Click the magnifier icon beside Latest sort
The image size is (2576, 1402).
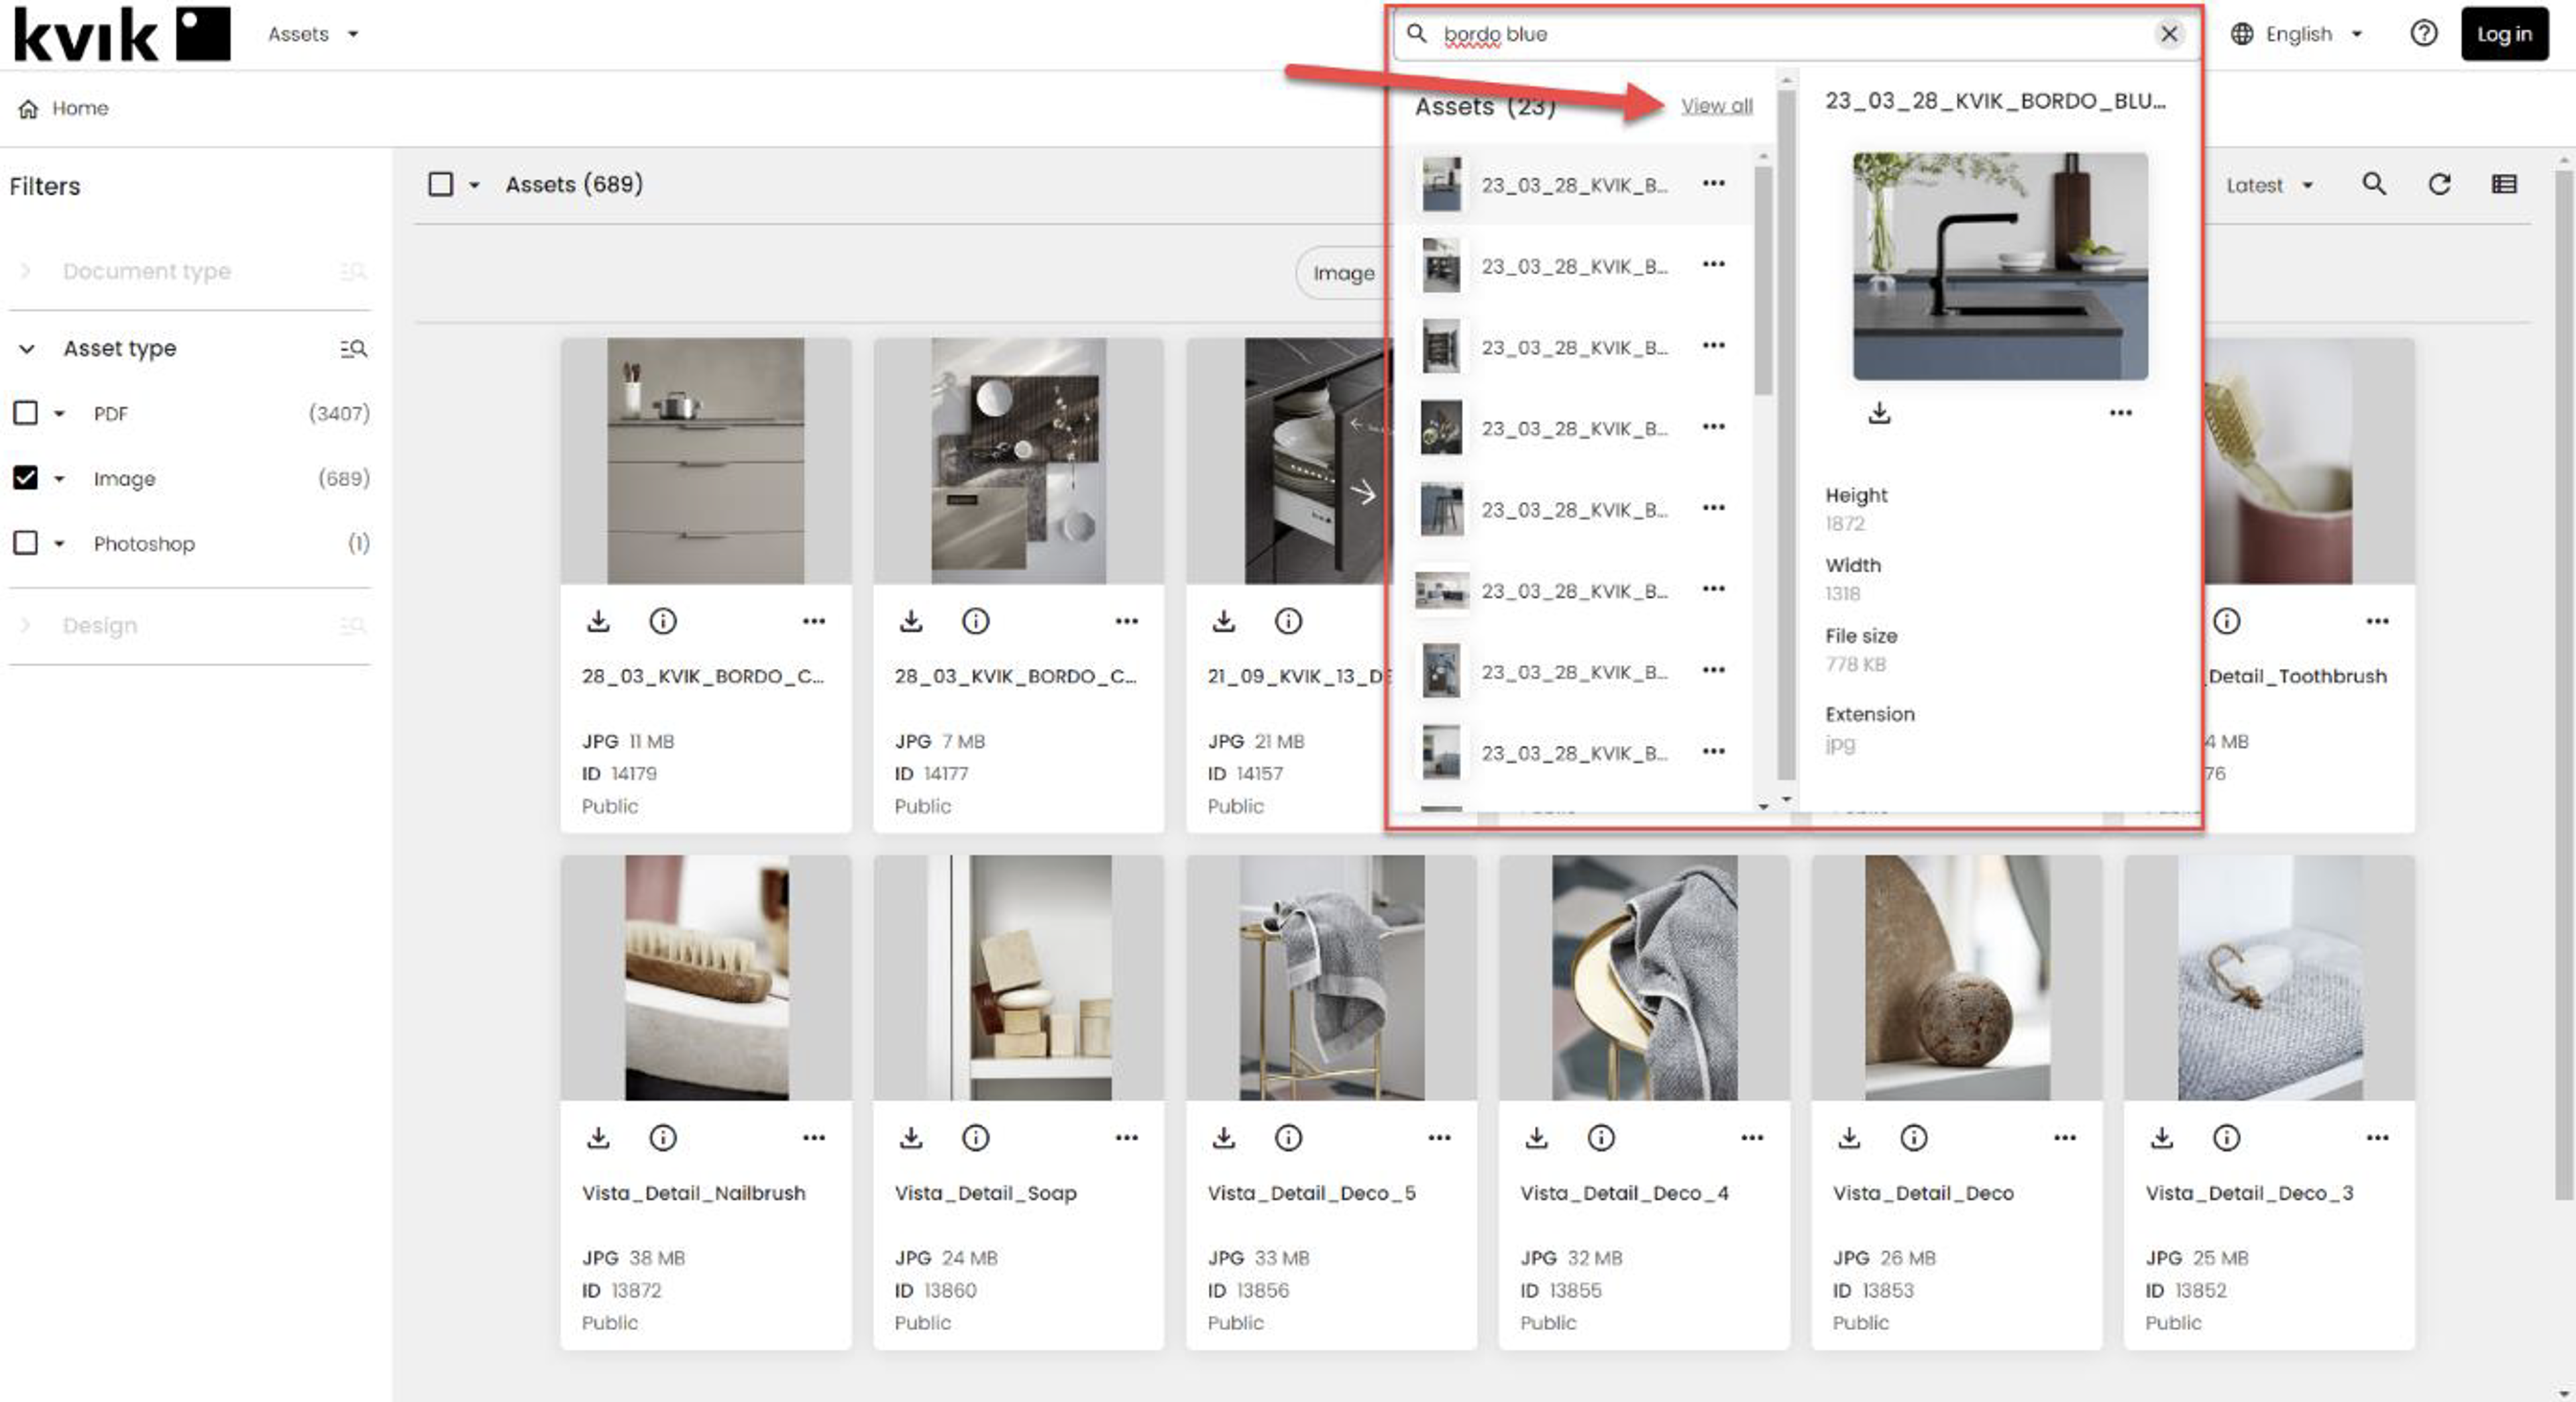click(x=2373, y=184)
